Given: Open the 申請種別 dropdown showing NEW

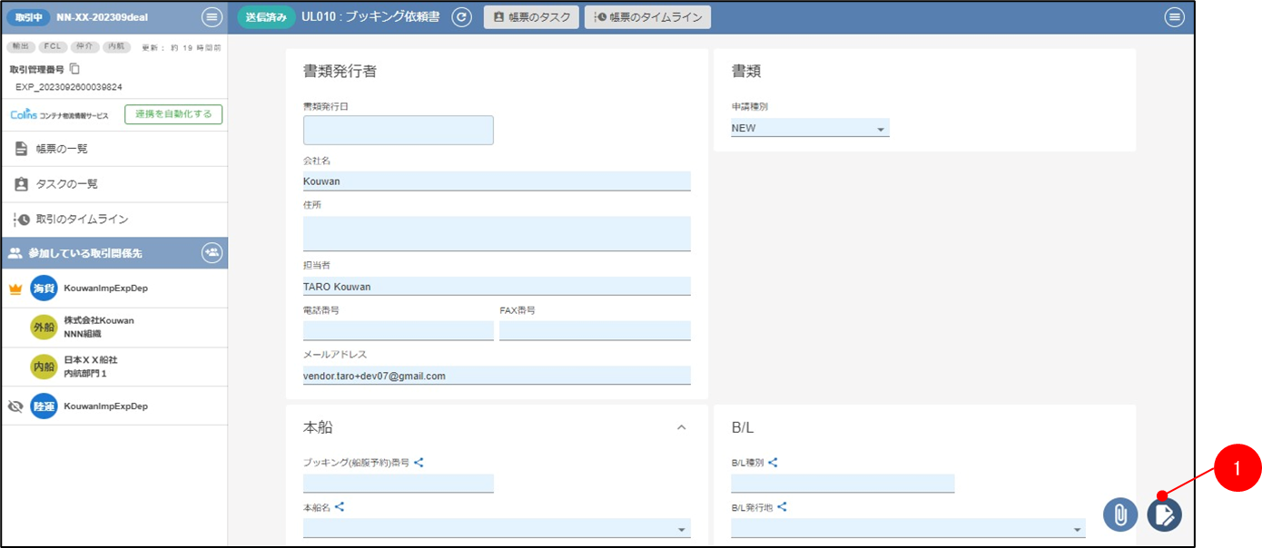Looking at the screenshot, I should coord(810,129).
